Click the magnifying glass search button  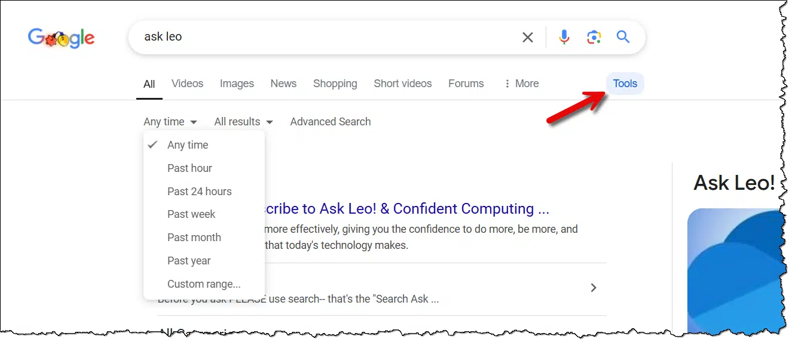click(x=623, y=38)
